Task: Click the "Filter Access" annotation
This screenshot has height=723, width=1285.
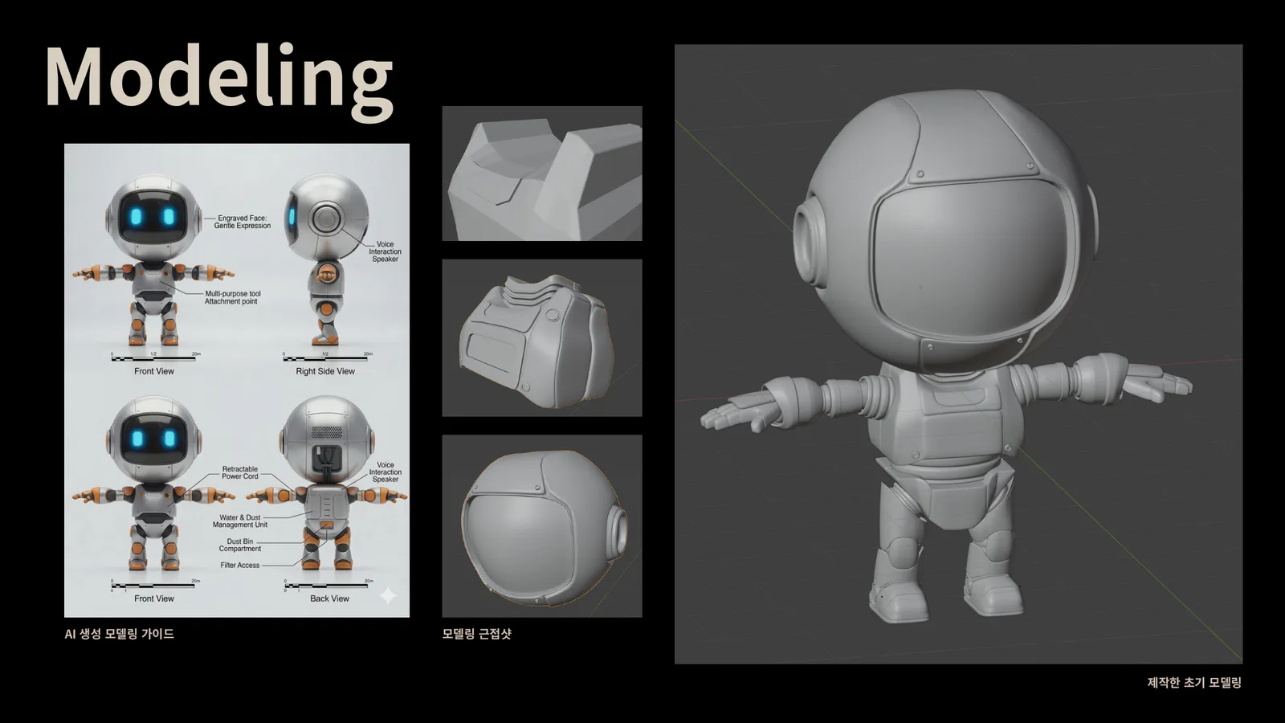Action: pos(240,566)
